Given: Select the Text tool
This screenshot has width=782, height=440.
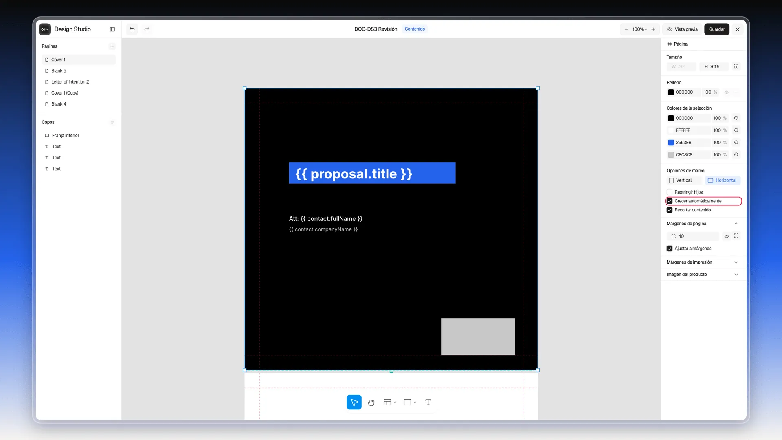Looking at the screenshot, I should [x=428, y=403].
